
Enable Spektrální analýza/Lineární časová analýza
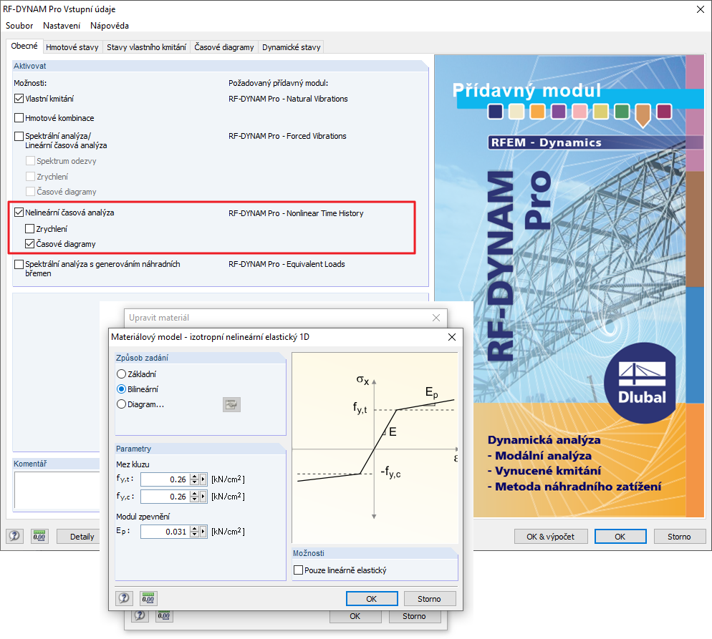coord(19,136)
